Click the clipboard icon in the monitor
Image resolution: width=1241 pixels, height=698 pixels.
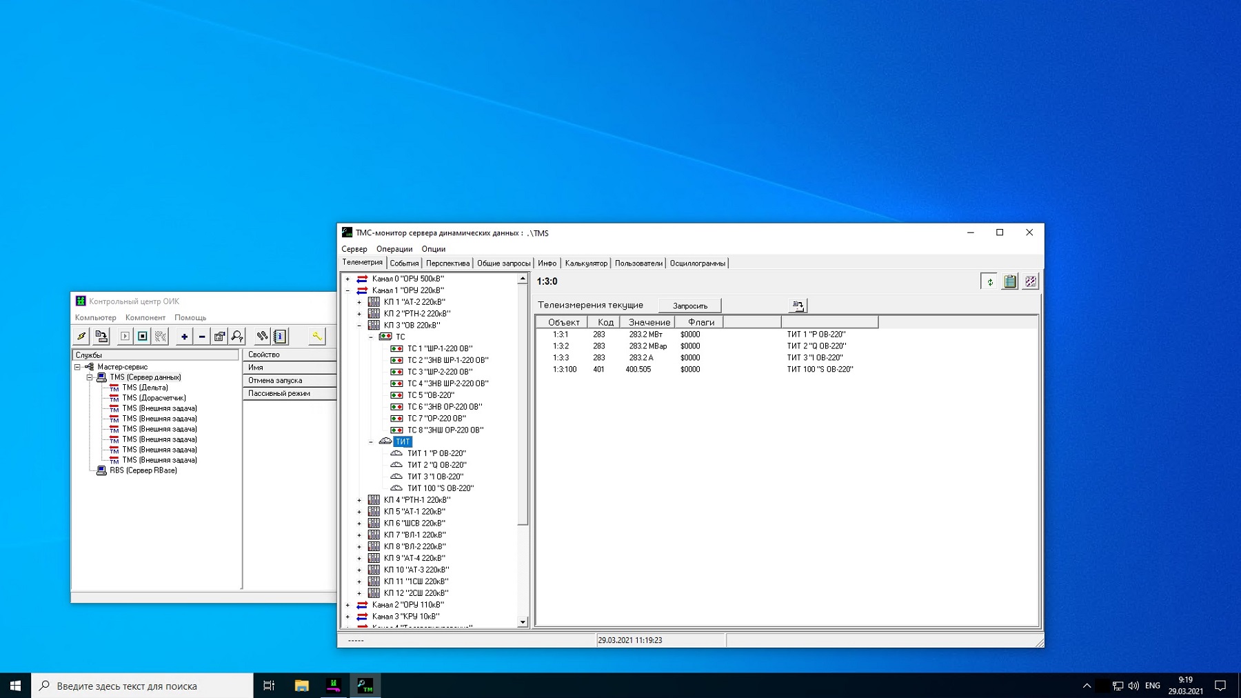click(1009, 281)
